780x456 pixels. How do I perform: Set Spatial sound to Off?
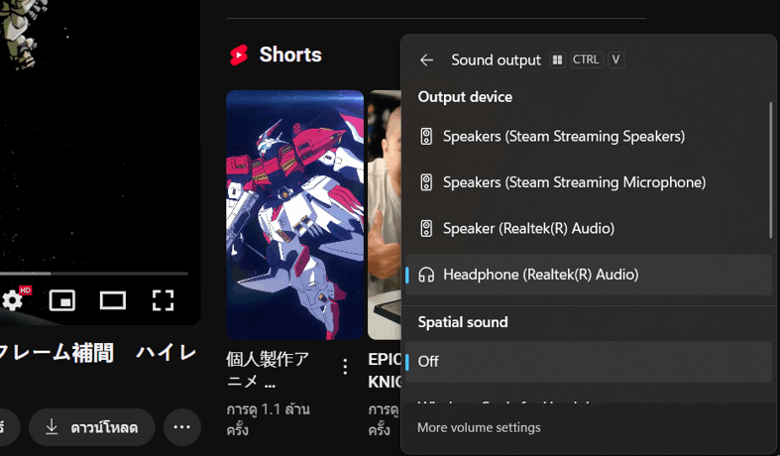coord(588,362)
